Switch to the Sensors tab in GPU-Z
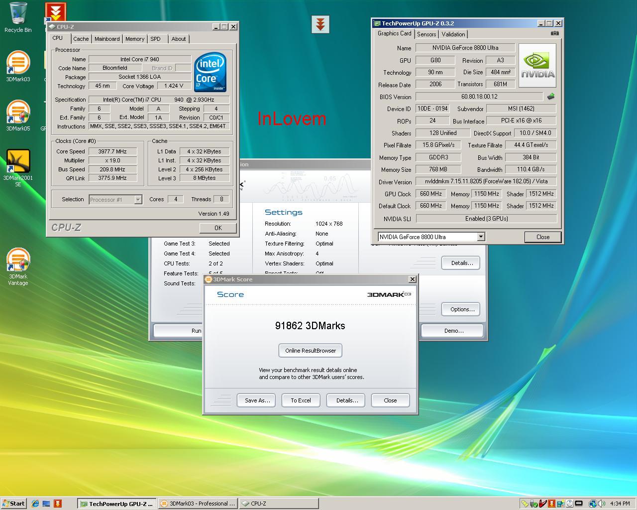The width and height of the screenshot is (637, 510). [x=426, y=34]
